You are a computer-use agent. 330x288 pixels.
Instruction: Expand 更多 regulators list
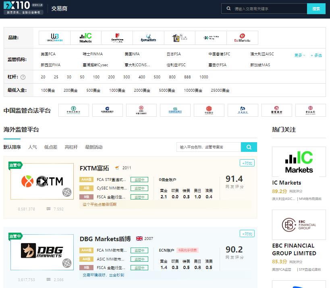[x=299, y=55]
